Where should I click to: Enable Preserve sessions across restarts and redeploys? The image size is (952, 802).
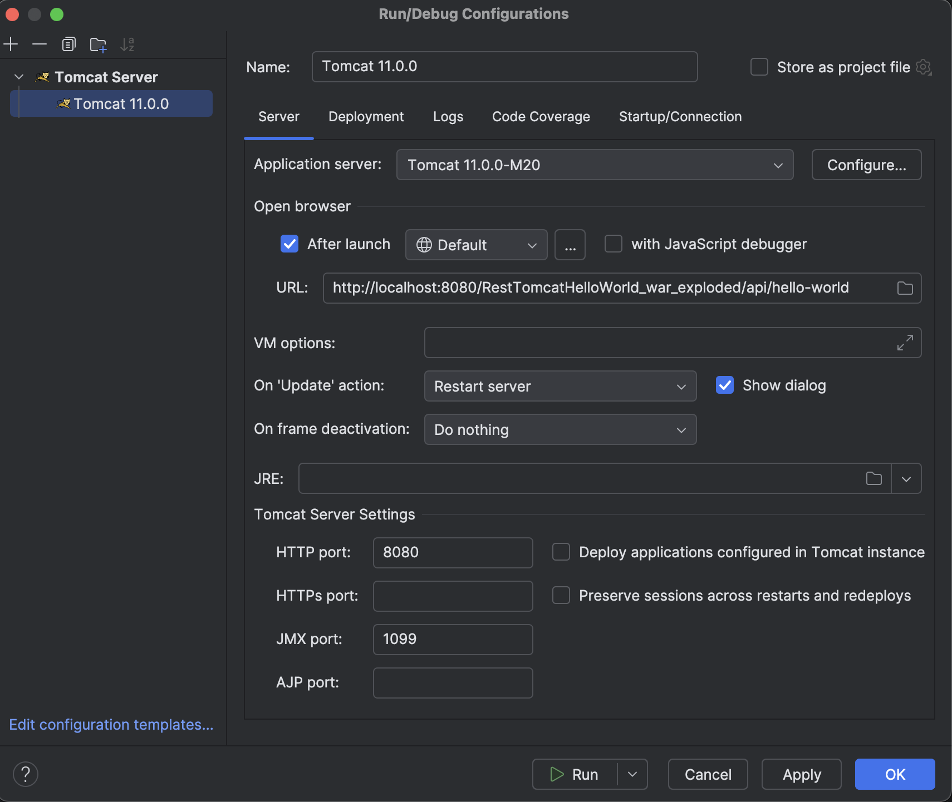(561, 595)
